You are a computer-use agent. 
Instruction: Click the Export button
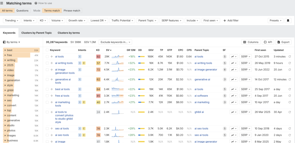(x=283, y=42)
